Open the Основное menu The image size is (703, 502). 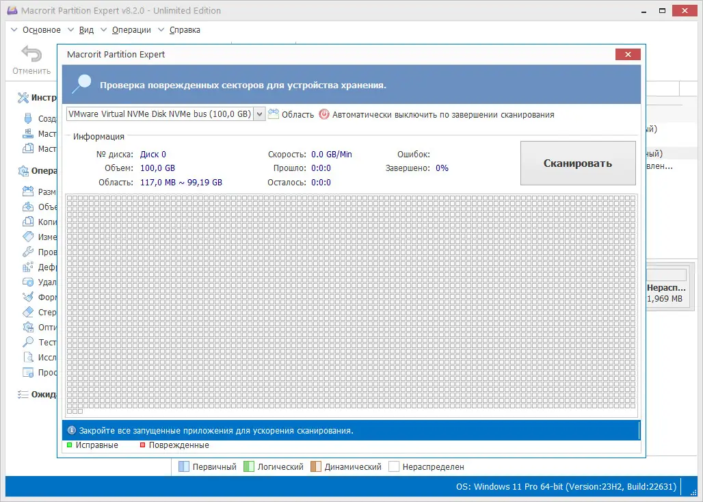[x=42, y=30]
